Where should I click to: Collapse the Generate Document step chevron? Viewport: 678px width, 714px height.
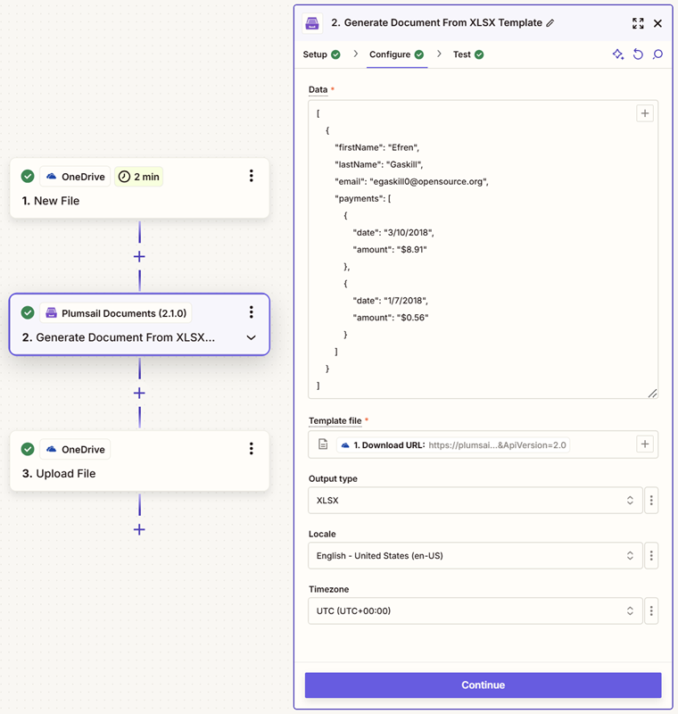coord(252,337)
